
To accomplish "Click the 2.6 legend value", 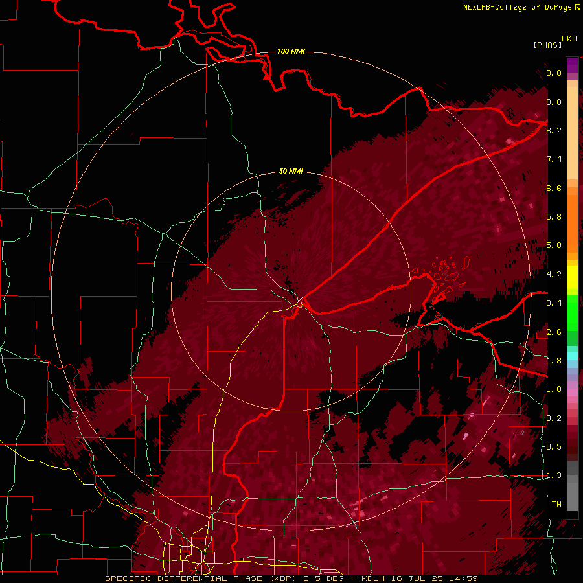I will coord(554,332).
